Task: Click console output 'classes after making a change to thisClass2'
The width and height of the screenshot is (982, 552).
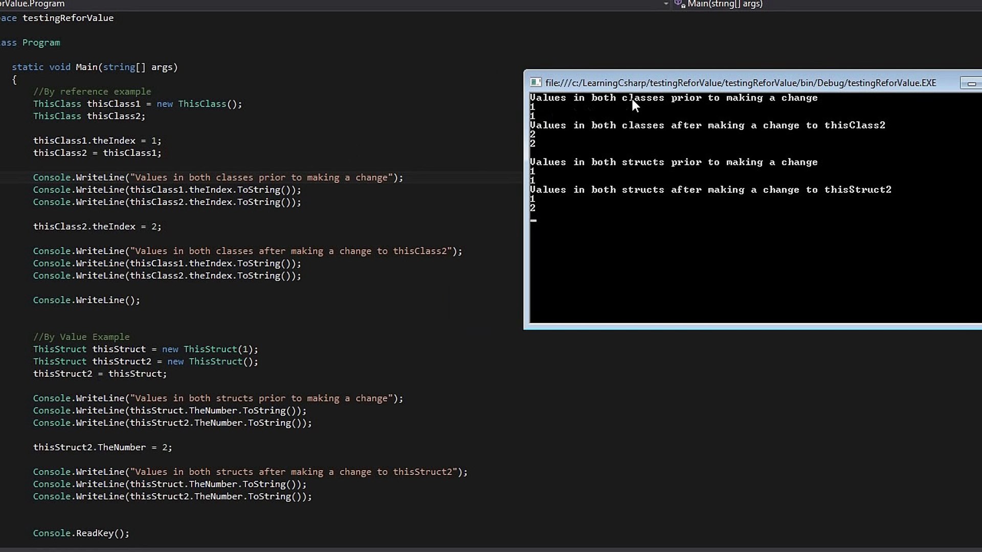Action: click(x=753, y=125)
